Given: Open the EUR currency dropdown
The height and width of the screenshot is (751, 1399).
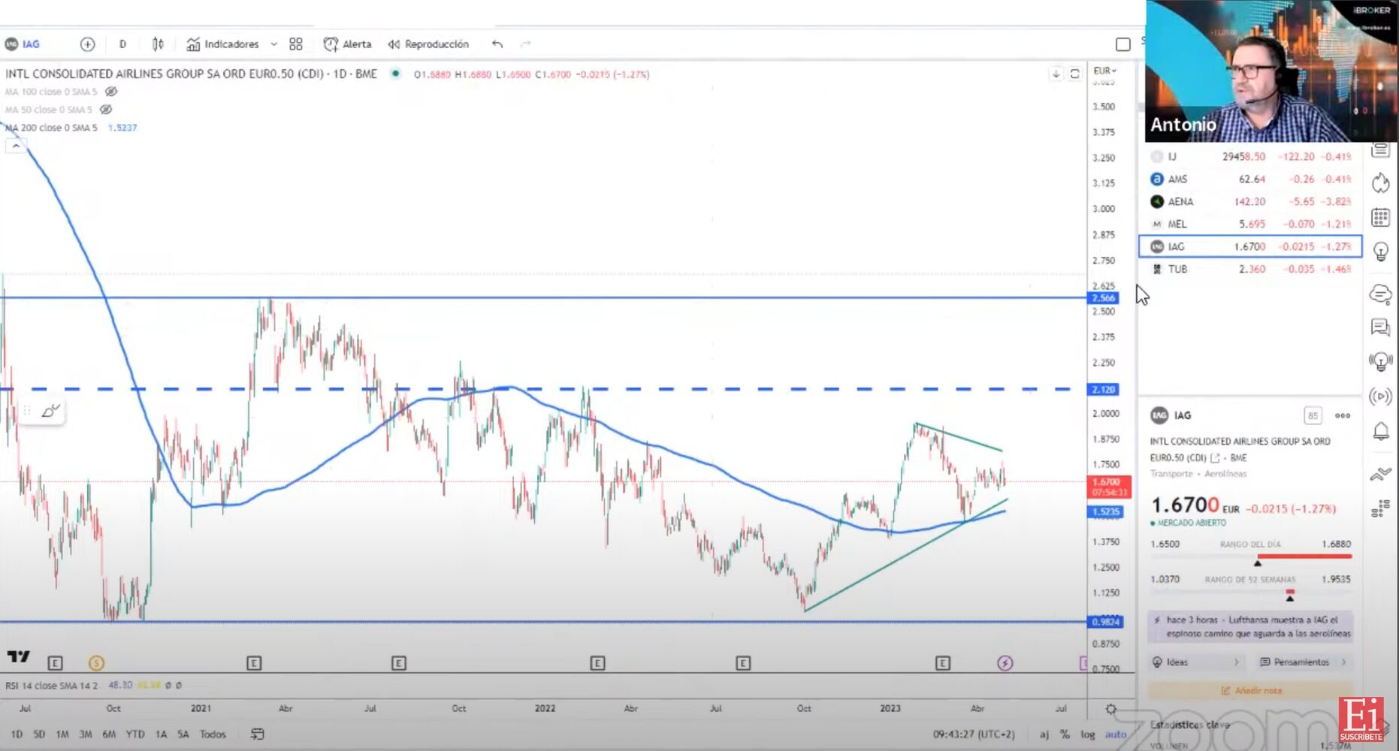Looking at the screenshot, I should pyautogui.click(x=1104, y=71).
